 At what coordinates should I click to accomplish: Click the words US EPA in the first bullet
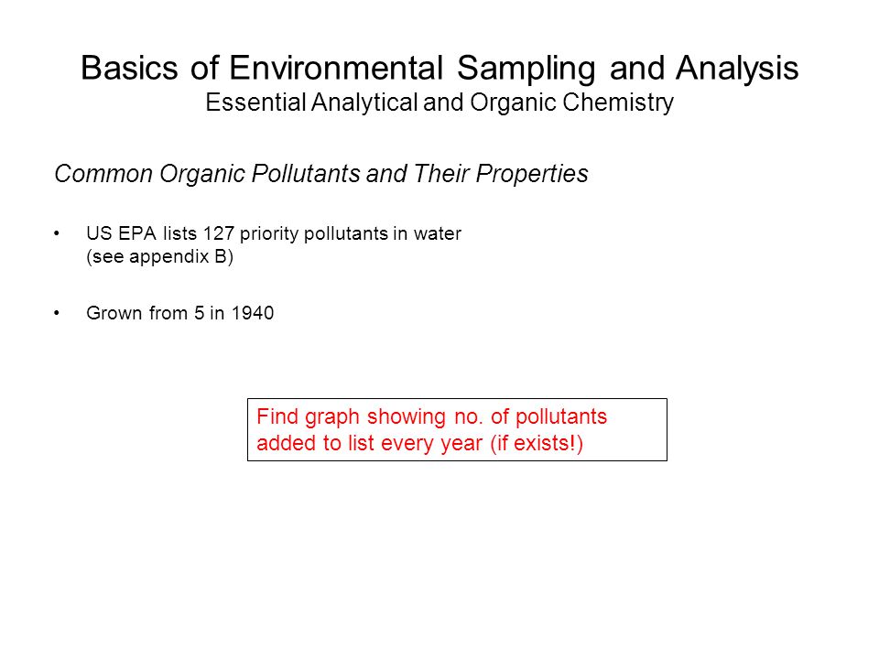click(121, 233)
